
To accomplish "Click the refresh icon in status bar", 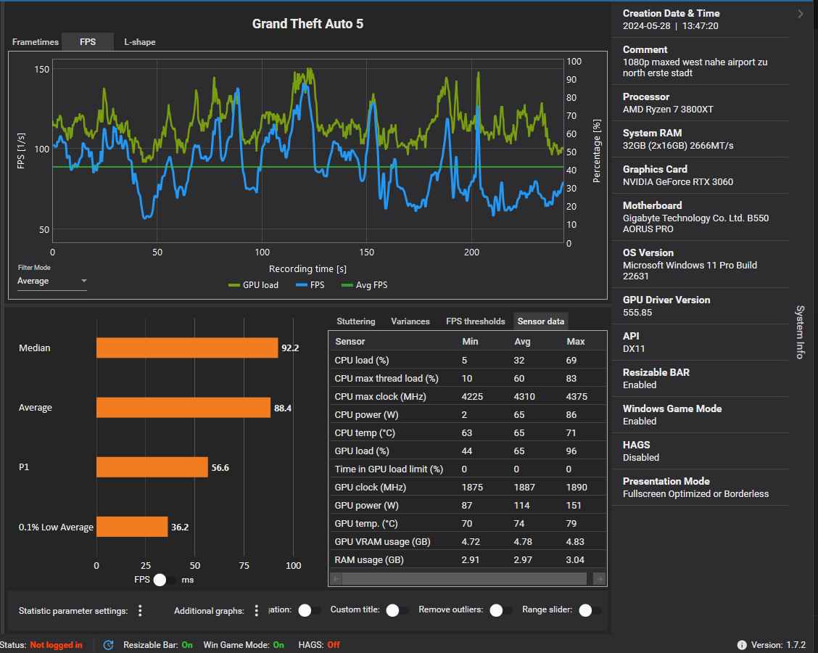I will pyautogui.click(x=109, y=644).
